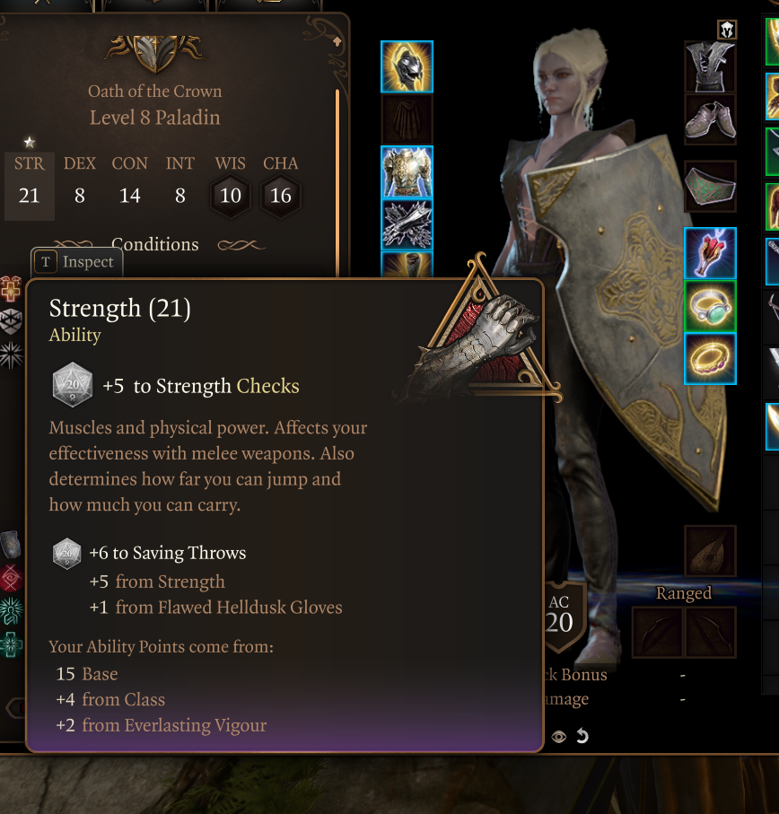Select the golden ring slot

click(710, 359)
